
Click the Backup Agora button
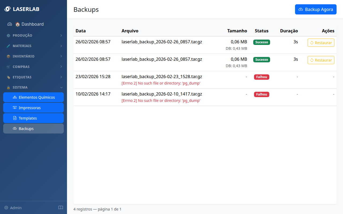pyautogui.click(x=316, y=9)
